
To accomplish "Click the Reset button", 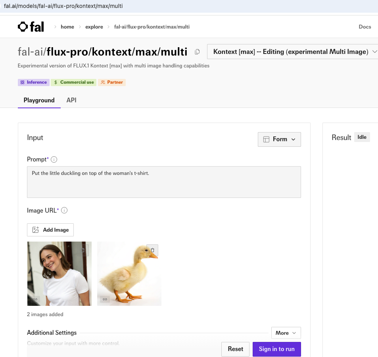I will 235,349.
